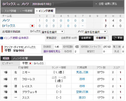Click the 2018年6月18日 date in header
Image resolution: width=126 pixels, height=101 pixels.
(x=42, y=4)
